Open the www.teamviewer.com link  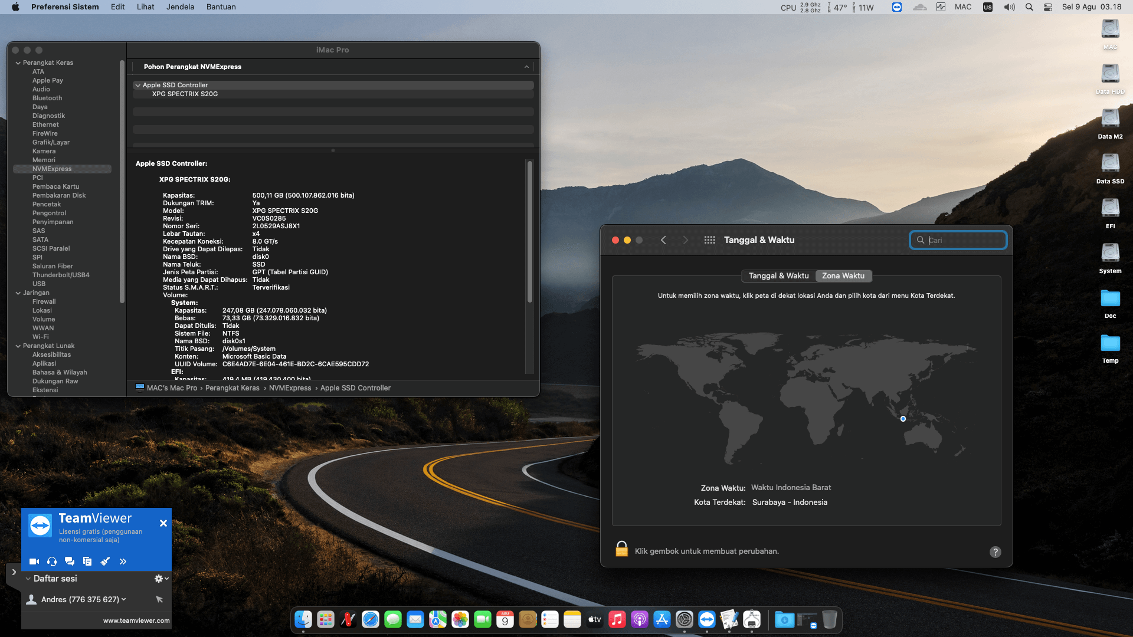(136, 620)
